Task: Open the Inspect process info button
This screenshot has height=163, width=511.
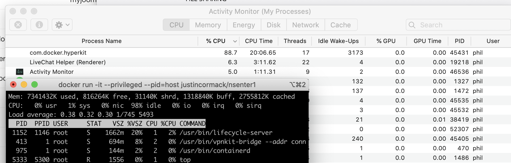Action: [x=39, y=25]
